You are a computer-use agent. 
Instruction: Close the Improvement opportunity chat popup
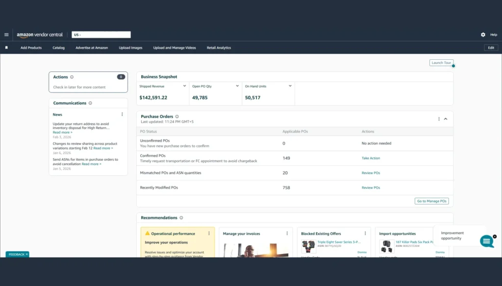(494, 237)
